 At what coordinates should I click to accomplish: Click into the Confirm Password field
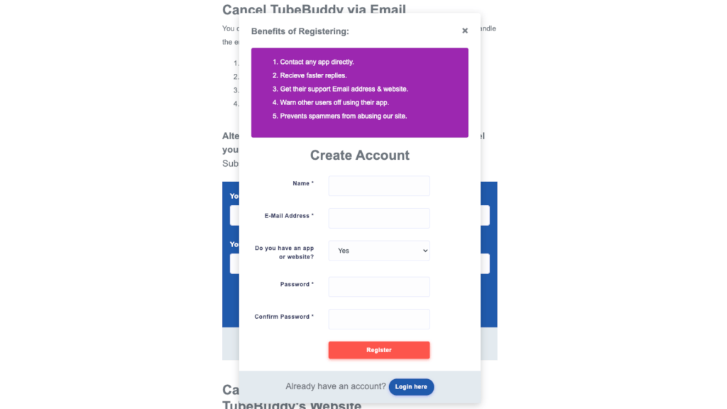(379, 319)
